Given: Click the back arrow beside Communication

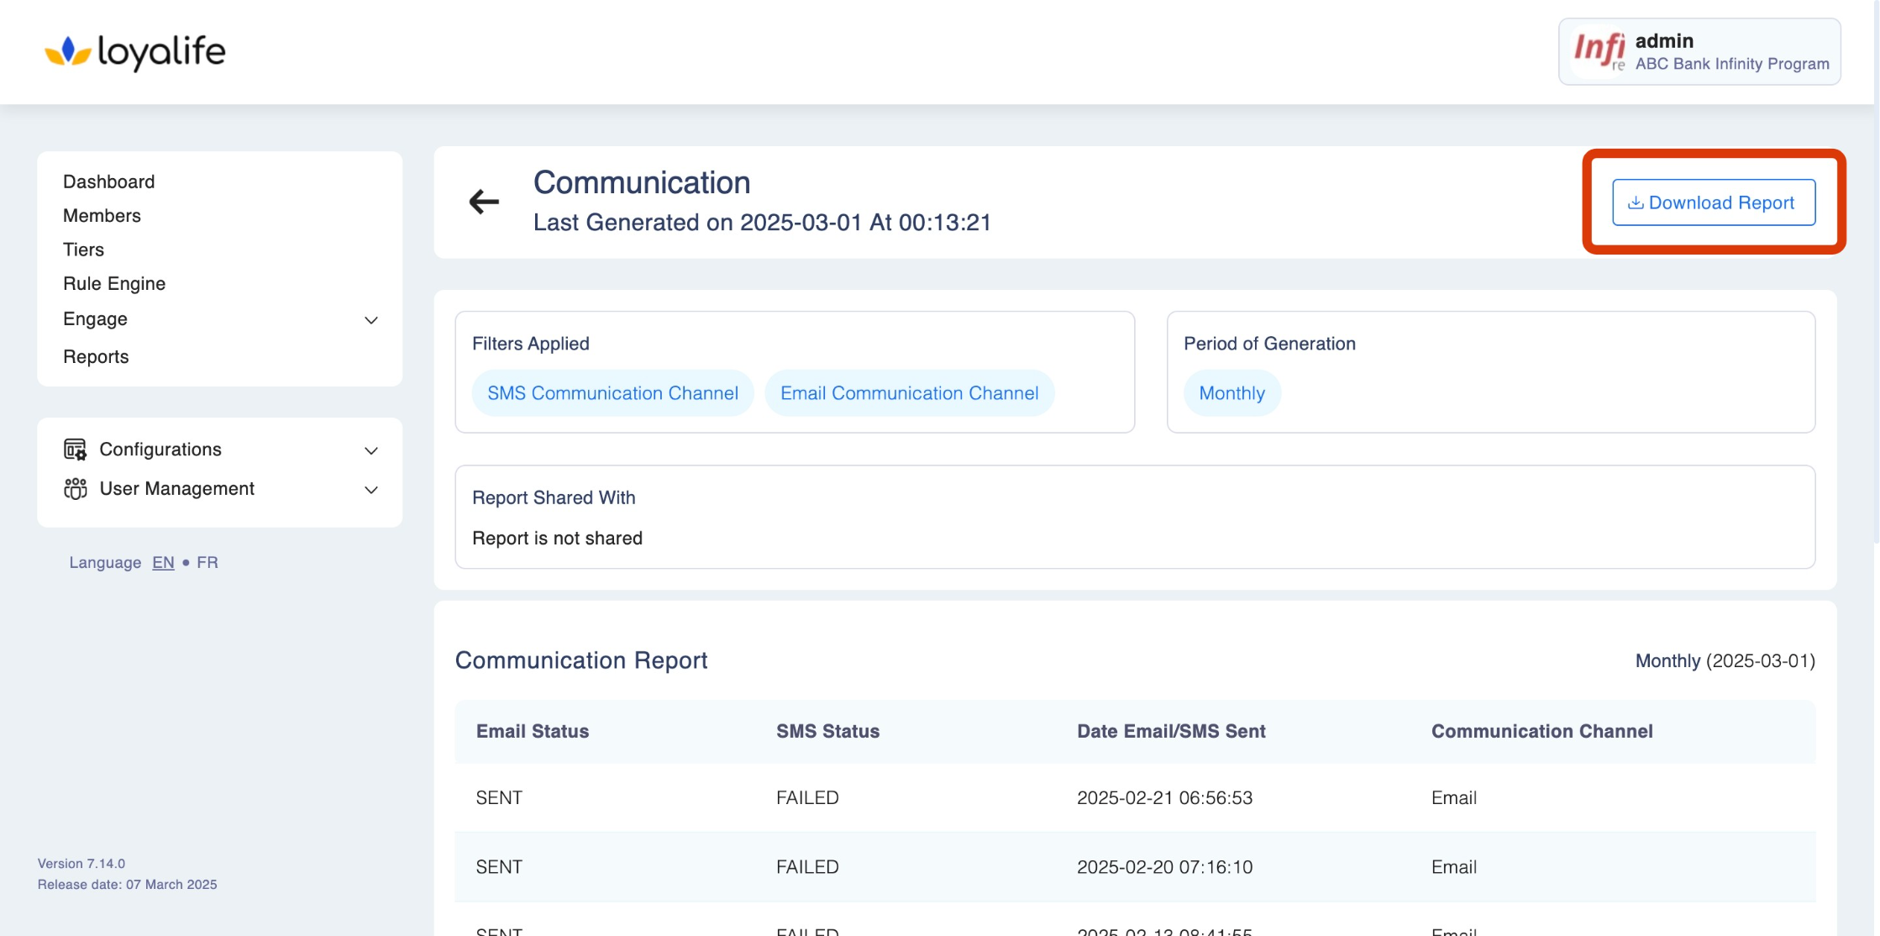Looking at the screenshot, I should 484,202.
